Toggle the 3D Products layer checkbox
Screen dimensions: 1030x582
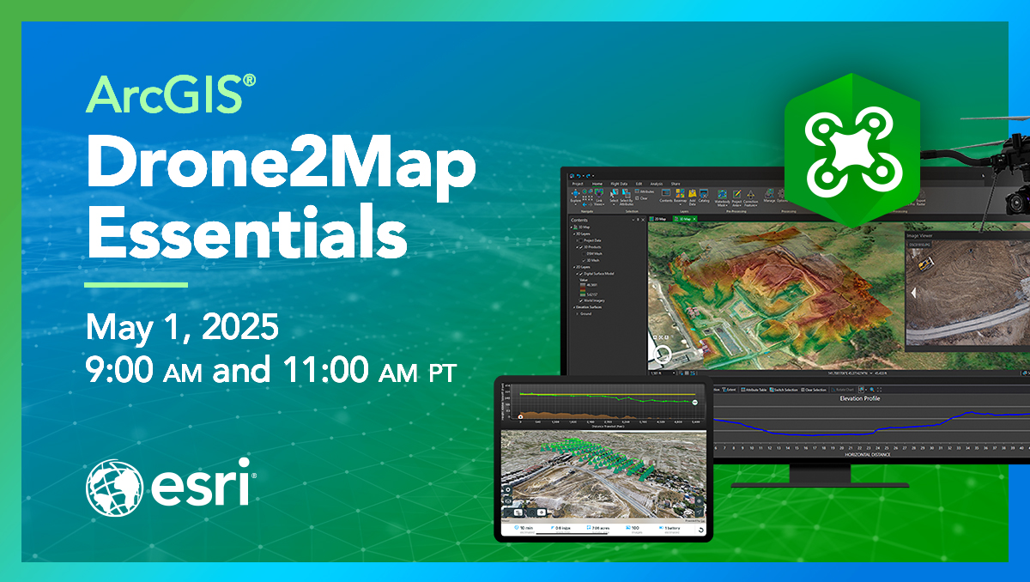(x=581, y=247)
